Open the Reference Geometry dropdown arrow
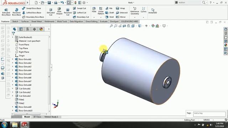This screenshot has height=128, width=228. (x=135, y=17)
